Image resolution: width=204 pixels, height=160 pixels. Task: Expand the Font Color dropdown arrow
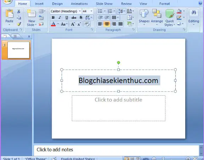(x=58, y=24)
